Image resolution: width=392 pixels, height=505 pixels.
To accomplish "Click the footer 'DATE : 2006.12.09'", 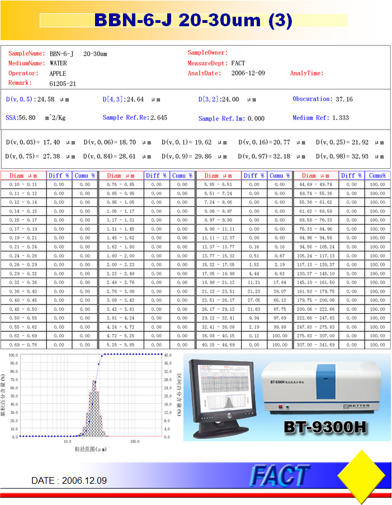I will tap(69, 480).
